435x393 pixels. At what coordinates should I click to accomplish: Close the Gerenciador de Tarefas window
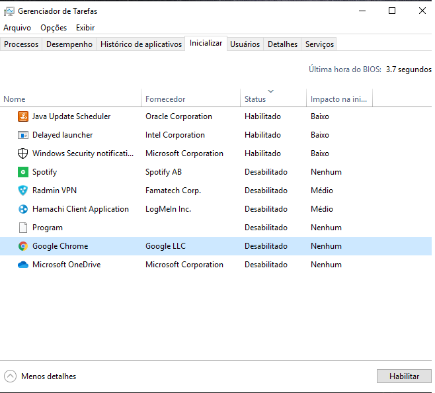(x=422, y=11)
